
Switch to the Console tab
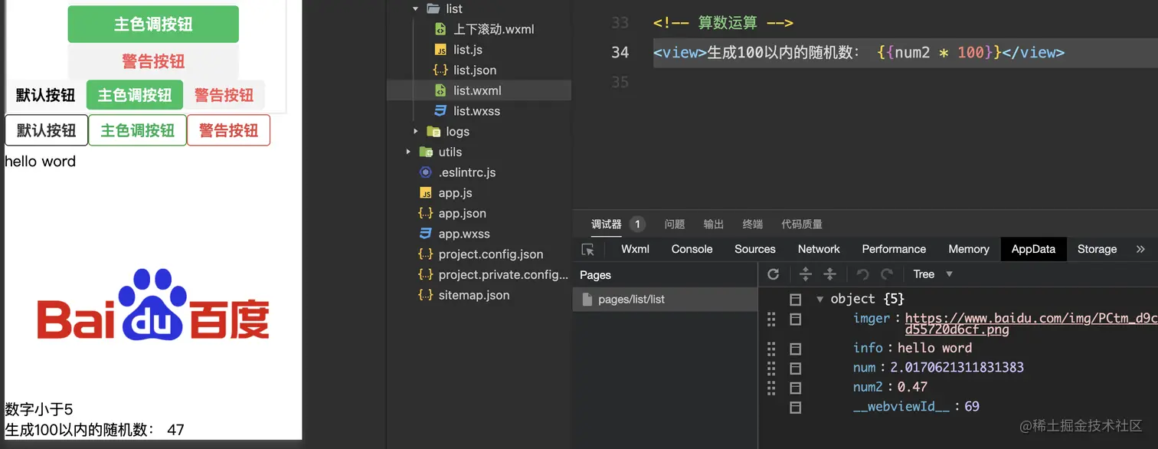[x=692, y=248]
